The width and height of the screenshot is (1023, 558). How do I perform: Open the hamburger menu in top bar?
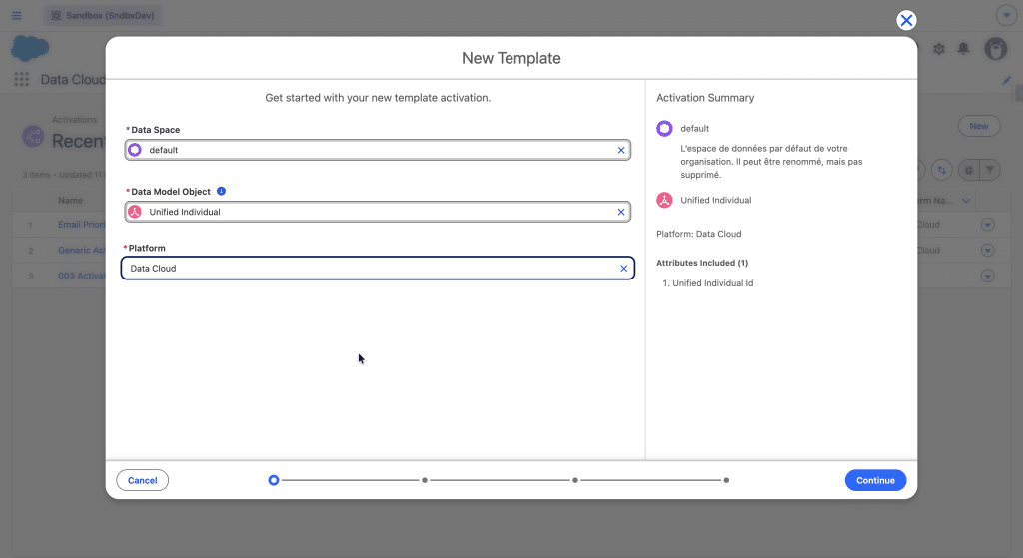(x=16, y=16)
